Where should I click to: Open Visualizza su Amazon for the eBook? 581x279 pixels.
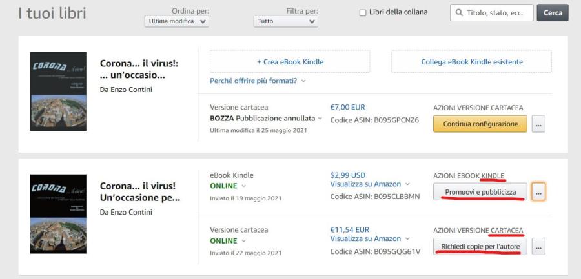(370, 184)
